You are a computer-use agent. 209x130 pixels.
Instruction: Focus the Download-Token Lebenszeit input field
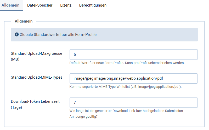(x=134, y=102)
